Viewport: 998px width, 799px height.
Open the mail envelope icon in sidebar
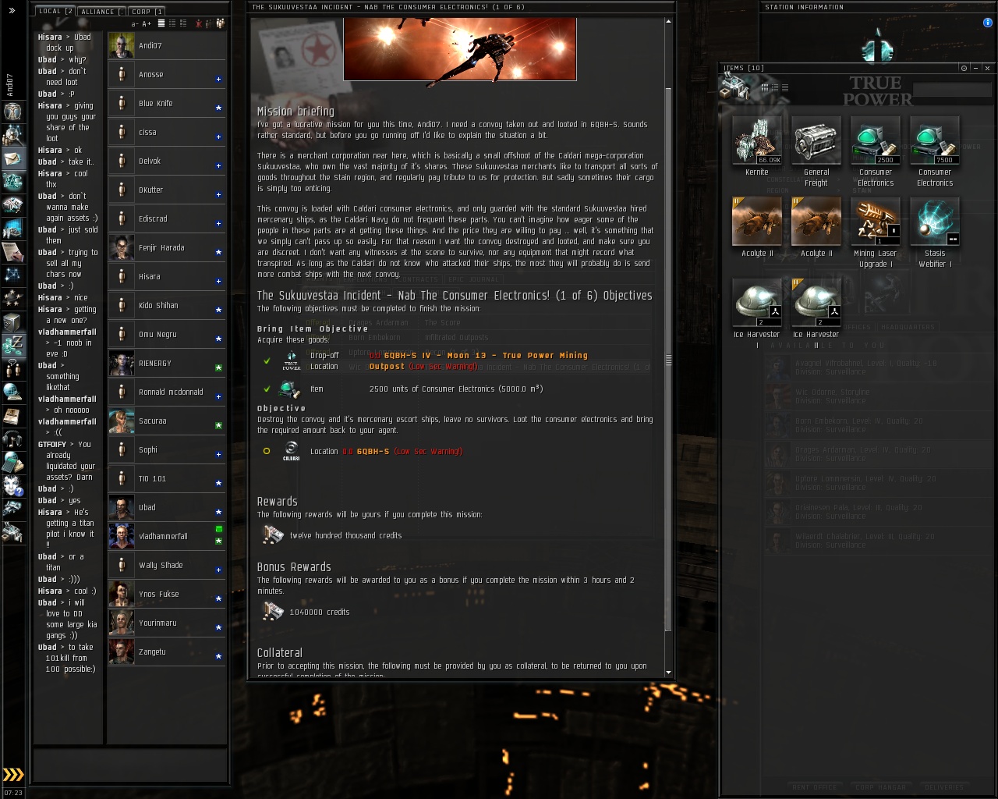[12, 158]
